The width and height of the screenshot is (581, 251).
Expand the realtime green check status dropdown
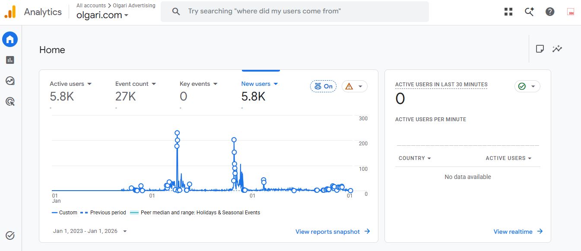(x=527, y=86)
